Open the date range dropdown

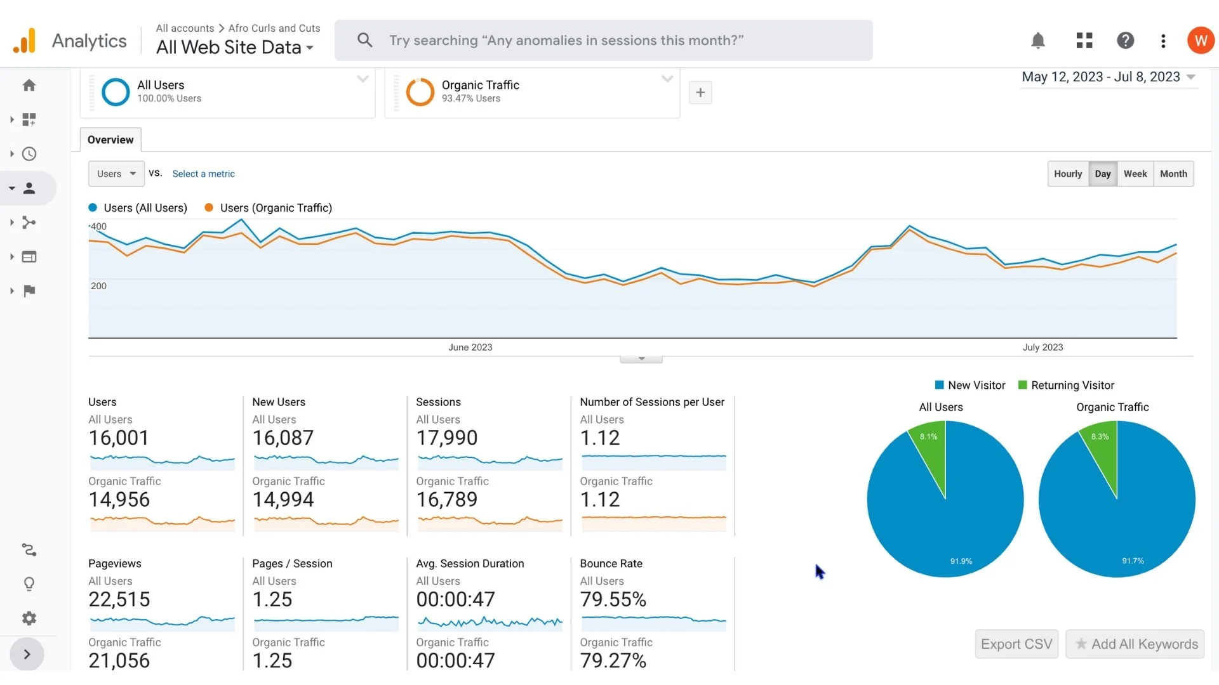click(x=1108, y=77)
